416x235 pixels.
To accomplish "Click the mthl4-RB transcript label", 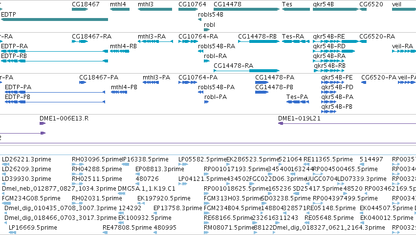I will tap(123, 46).
